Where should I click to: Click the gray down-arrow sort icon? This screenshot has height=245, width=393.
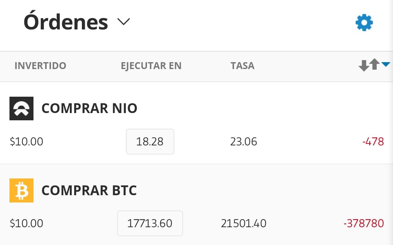pos(364,66)
